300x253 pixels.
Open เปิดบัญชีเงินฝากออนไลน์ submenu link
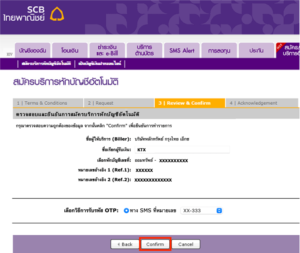click(100, 64)
